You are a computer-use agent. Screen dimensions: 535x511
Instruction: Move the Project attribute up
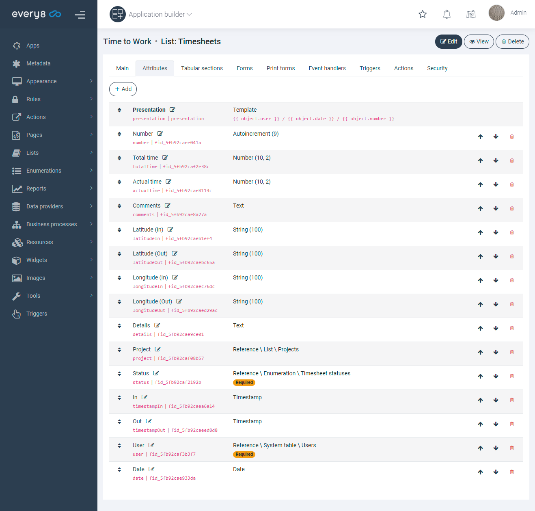(x=480, y=352)
